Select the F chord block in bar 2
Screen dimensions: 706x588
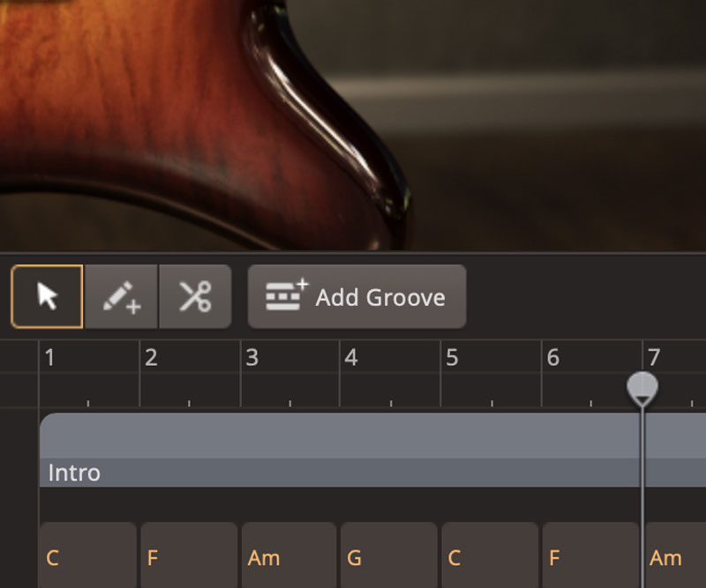(x=188, y=555)
